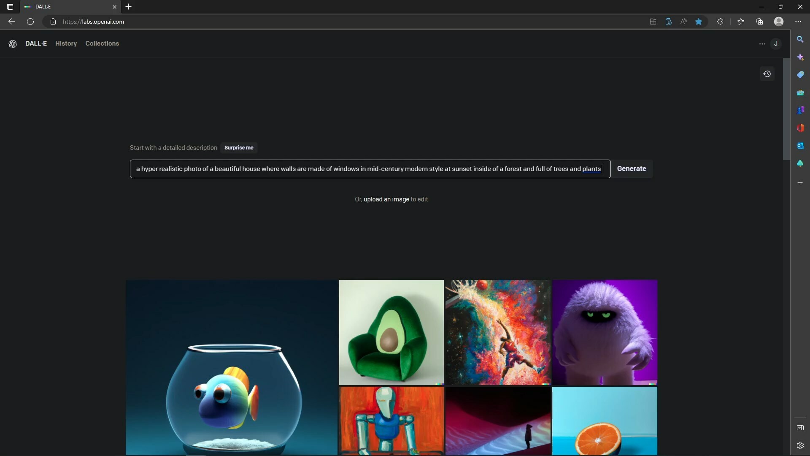Click the J user avatar
This screenshot has width=810, height=456.
[x=776, y=43]
